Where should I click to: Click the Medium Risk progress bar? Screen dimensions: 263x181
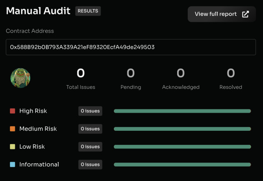[x=182, y=129]
